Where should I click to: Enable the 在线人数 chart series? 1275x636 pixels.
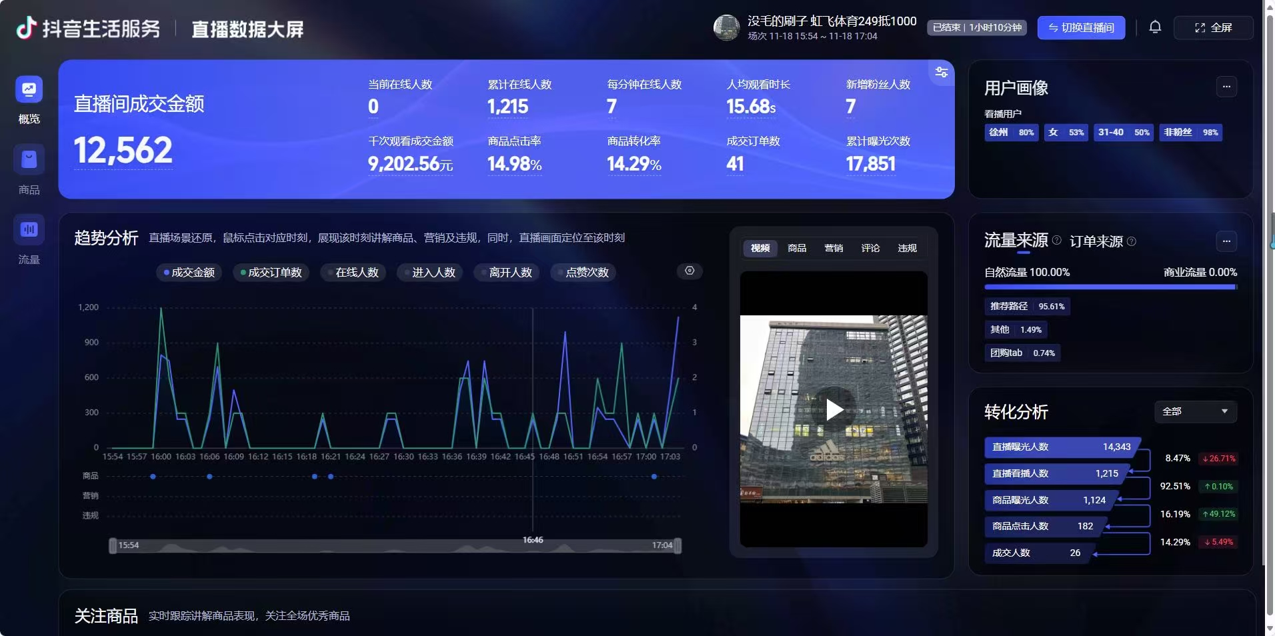(x=353, y=273)
